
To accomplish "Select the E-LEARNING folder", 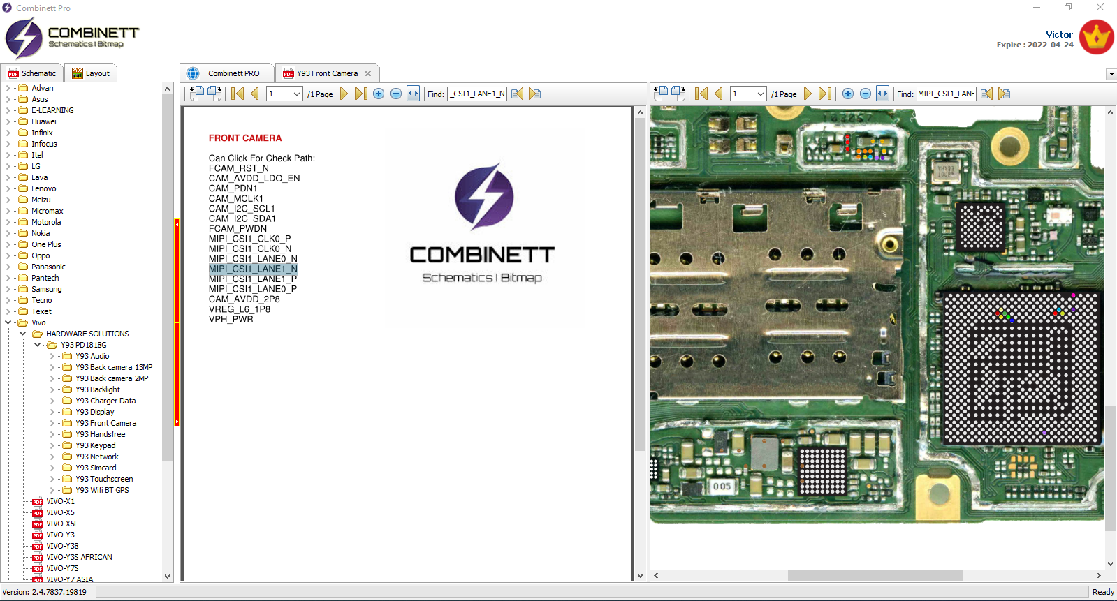I will click(52, 110).
